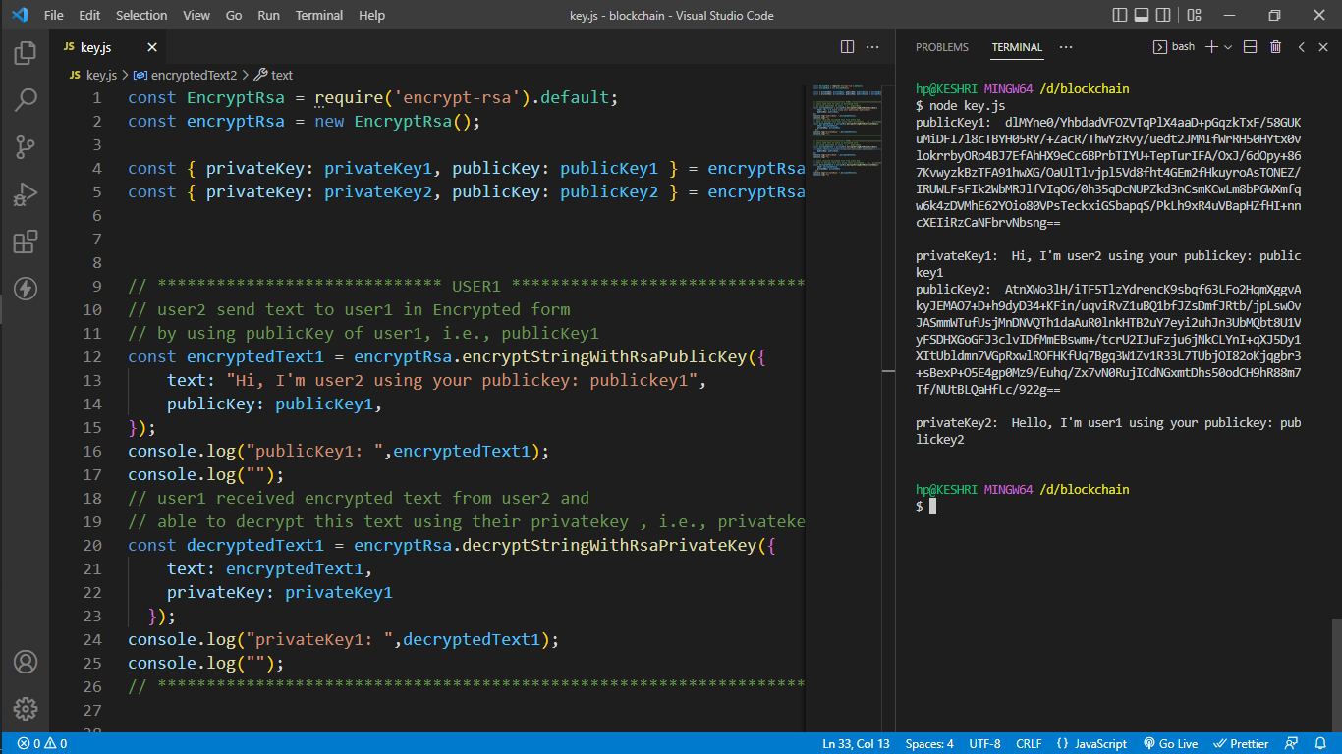Toggle the primary side bar layout
The height and width of the screenshot is (754, 1342).
(x=1120, y=16)
